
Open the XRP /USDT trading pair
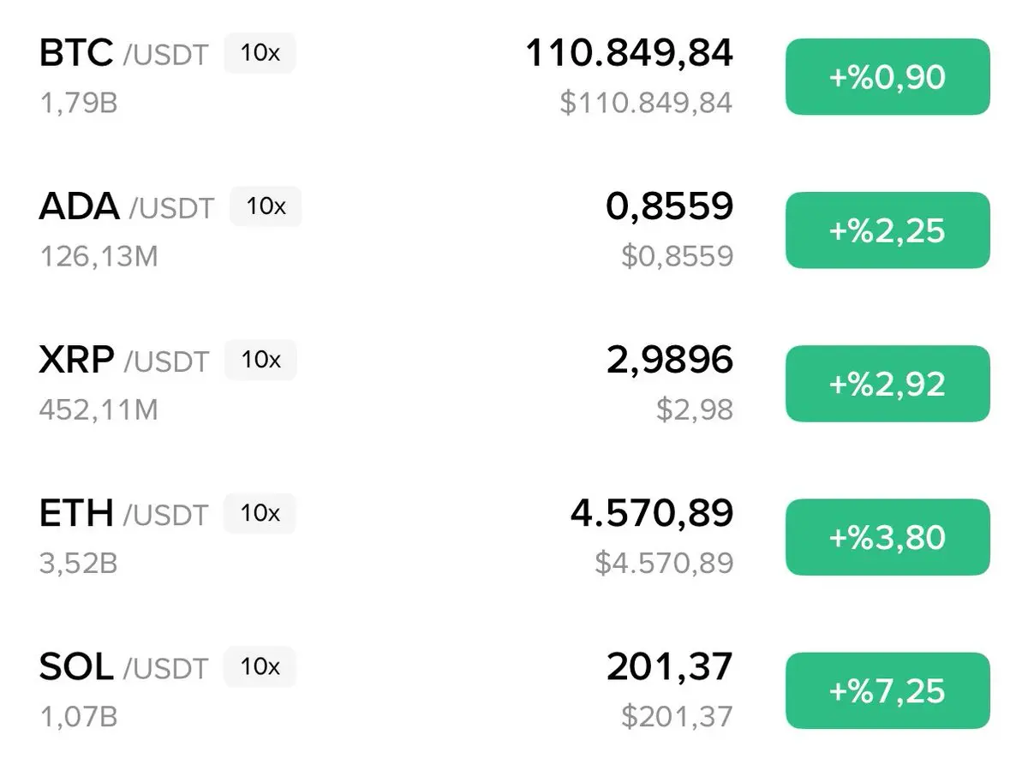514,384
